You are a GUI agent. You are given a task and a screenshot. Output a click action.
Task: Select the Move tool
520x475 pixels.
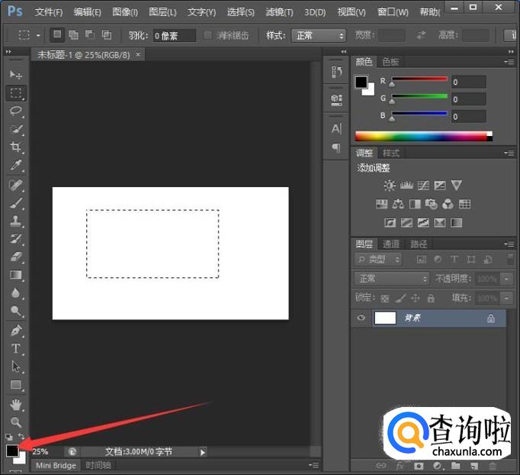click(x=15, y=75)
